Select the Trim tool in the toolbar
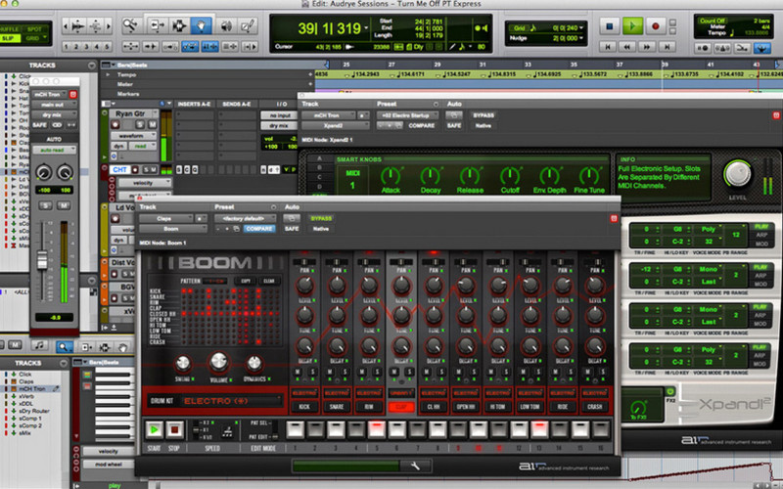The width and height of the screenshot is (783, 489). click(157, 25)
